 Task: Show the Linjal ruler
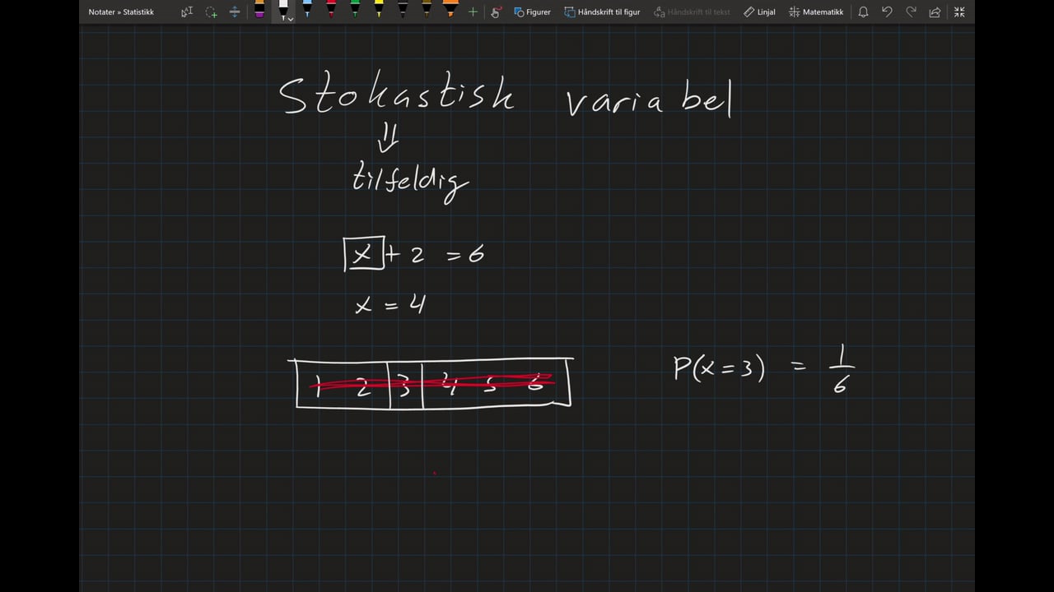(x=759, y=12)
